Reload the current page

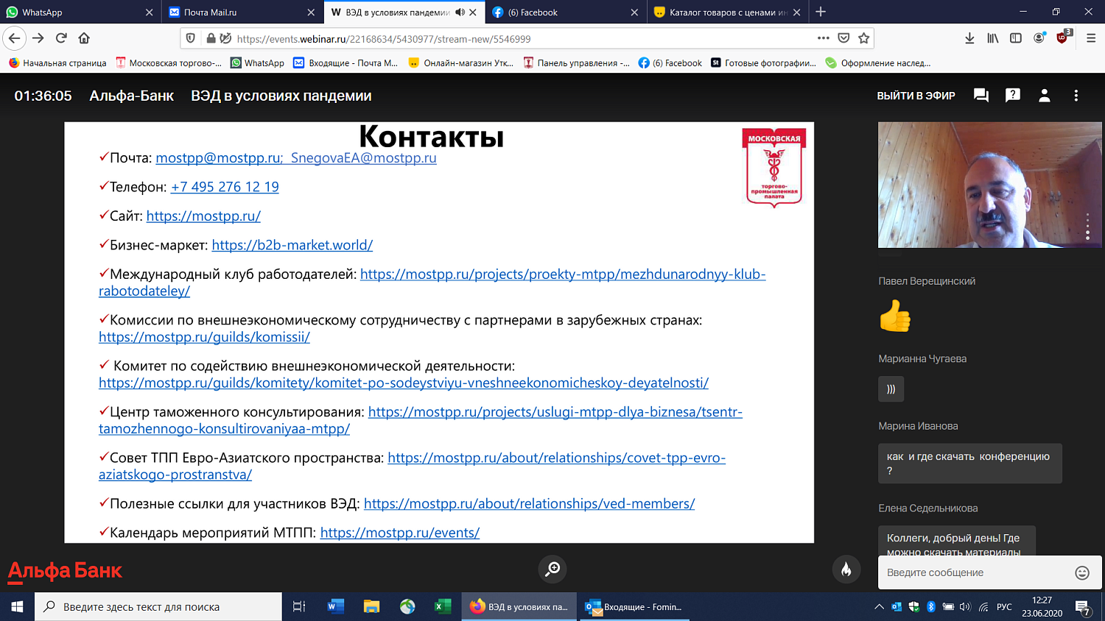(x=61, y=38)
